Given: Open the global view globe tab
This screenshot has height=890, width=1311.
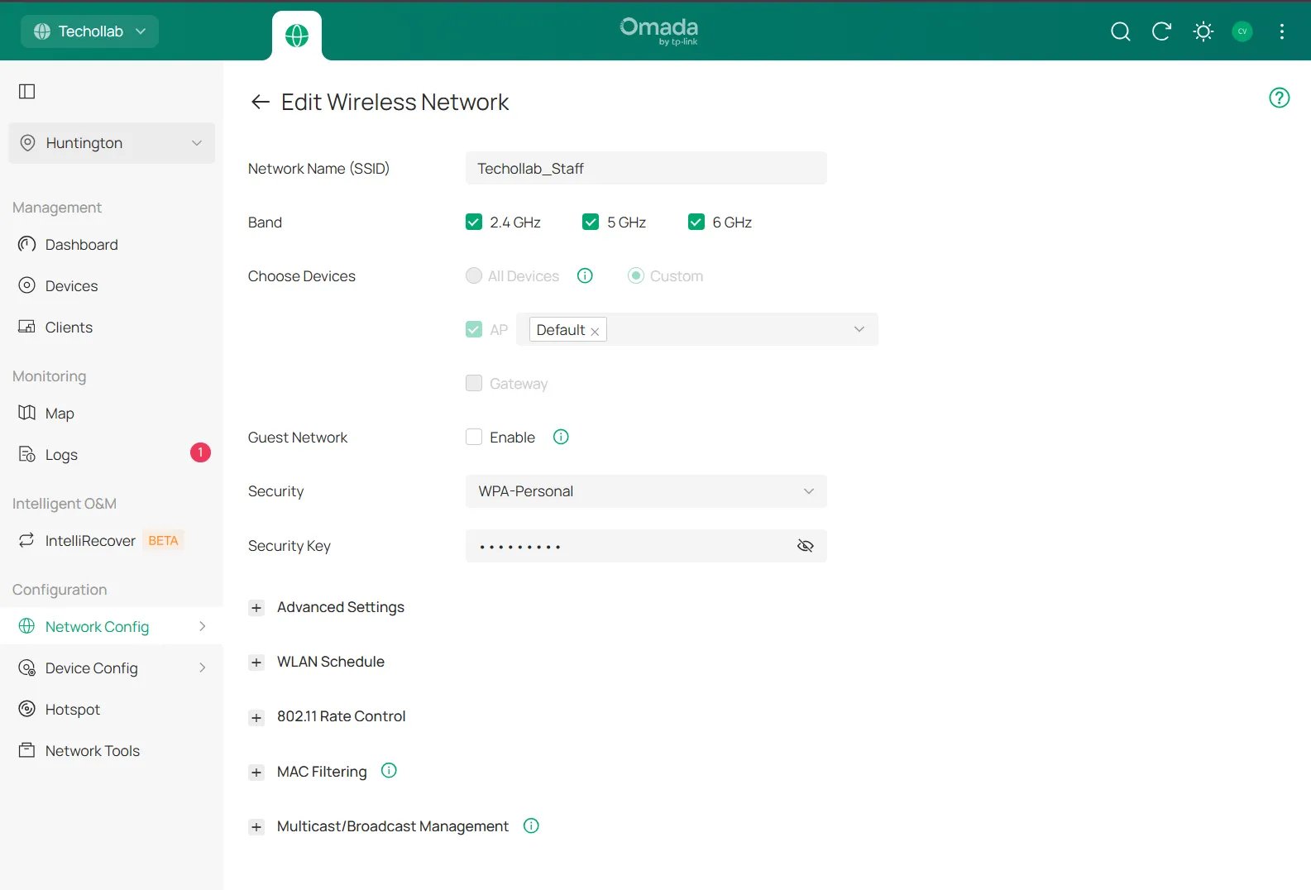Looking at the screenshot, I should tap(297, 36).
